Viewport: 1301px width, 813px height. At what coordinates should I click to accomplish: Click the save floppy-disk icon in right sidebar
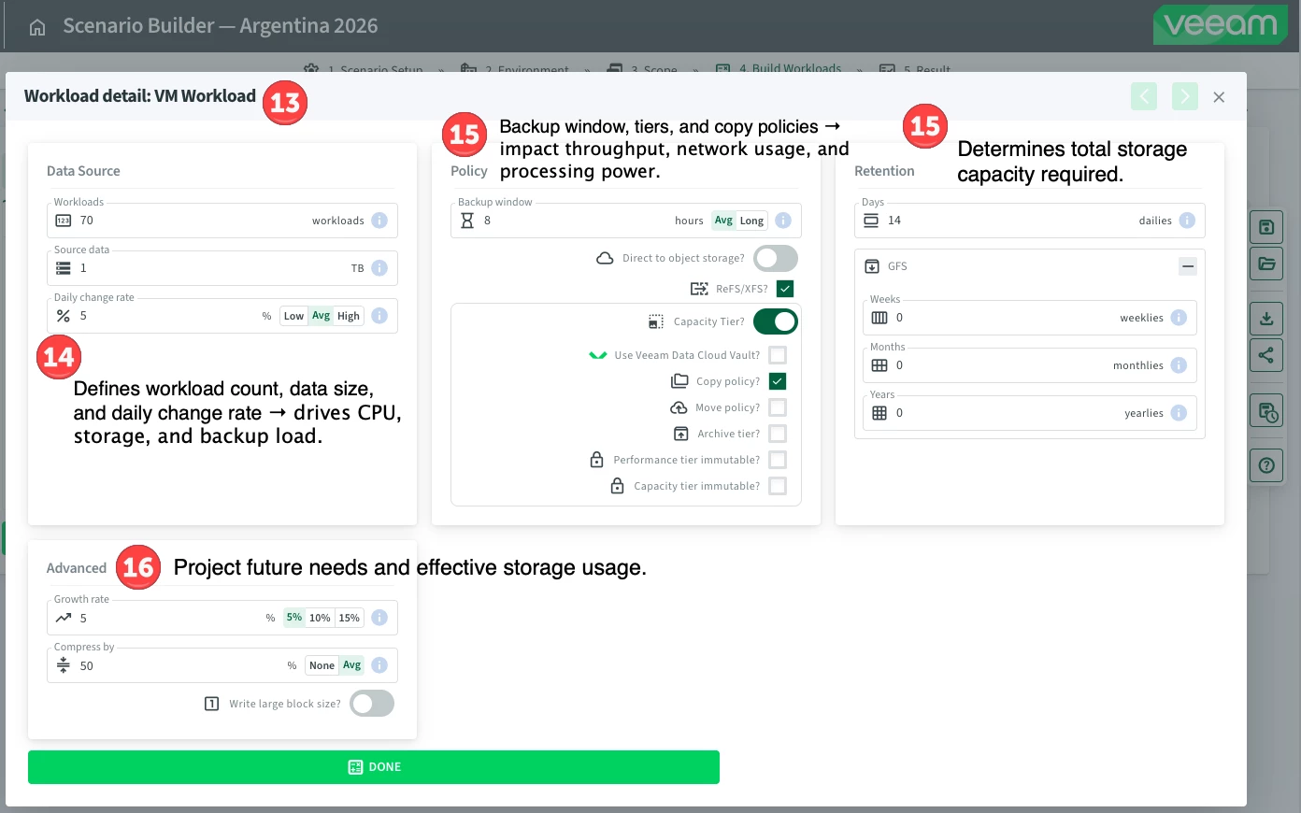1266,227
